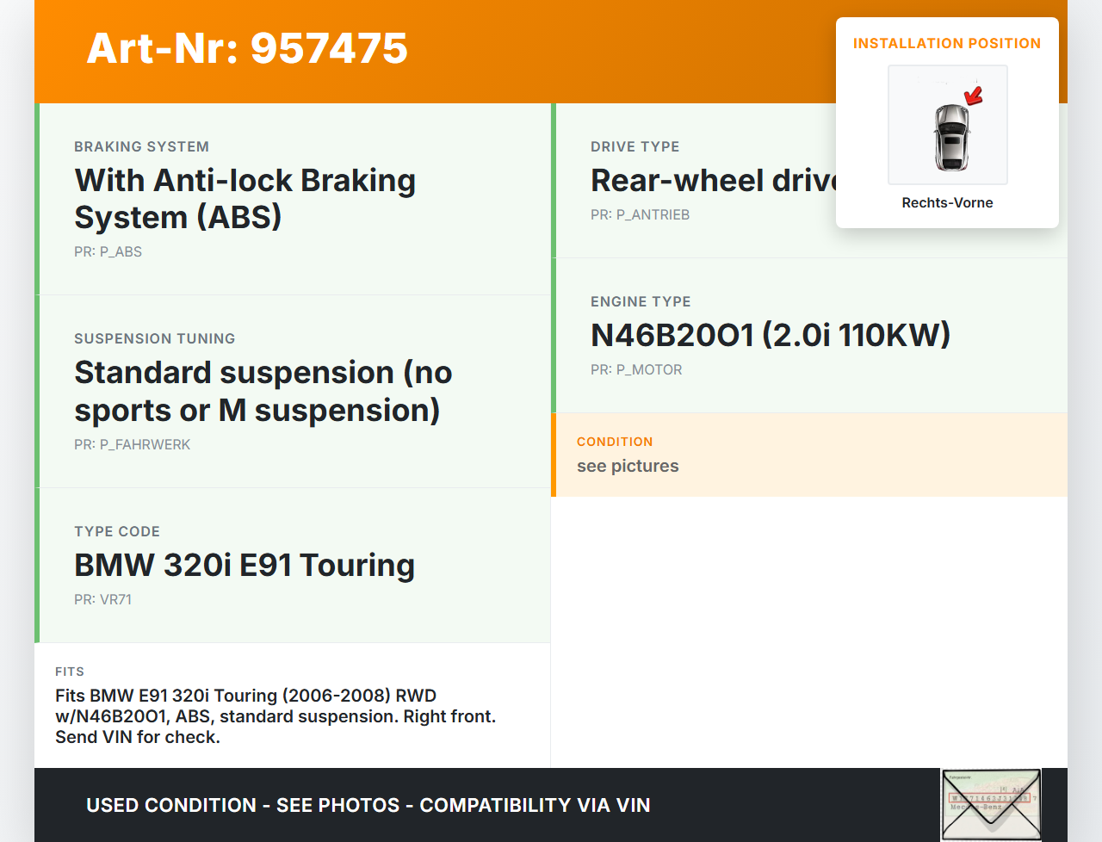Click the 'see pictures' condition text
The width and height of the screenshot is (1102, 842).
[x=628, y=467]
